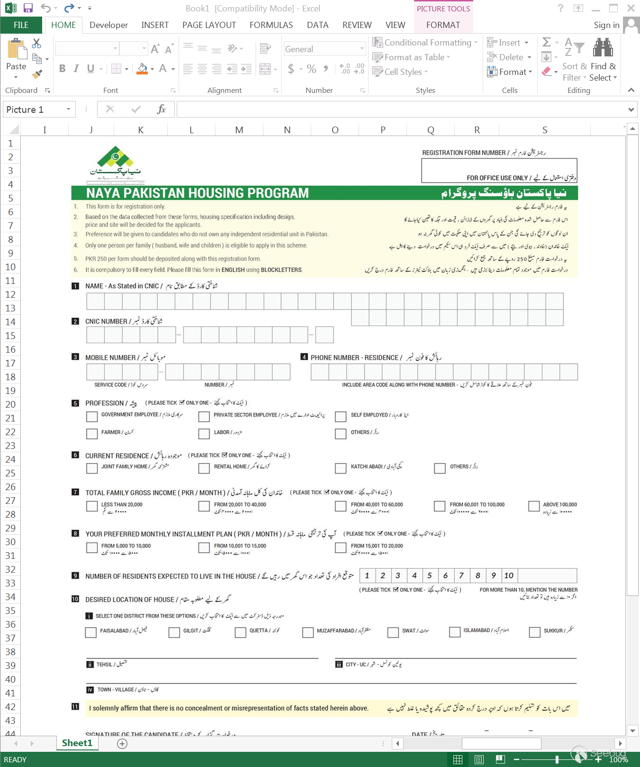Toggle Bold formatting

(x=63, y=69)
